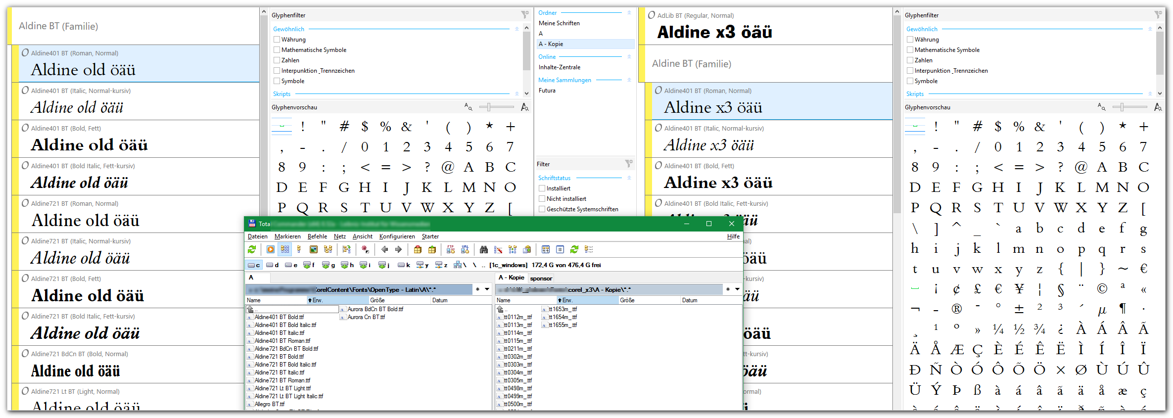
Task: Collapse the Schriftstatus section
Action: coord(629,178)
